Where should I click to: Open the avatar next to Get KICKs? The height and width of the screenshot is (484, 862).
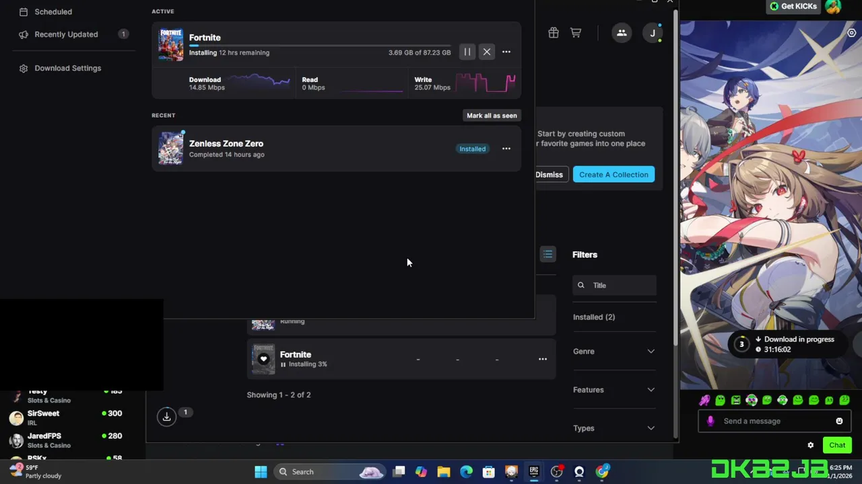(833, 7)
